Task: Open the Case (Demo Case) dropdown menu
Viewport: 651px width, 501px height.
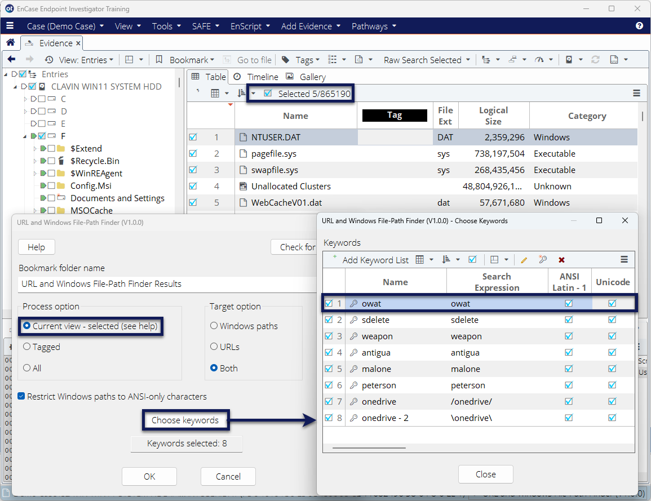Action: (65, 26)
